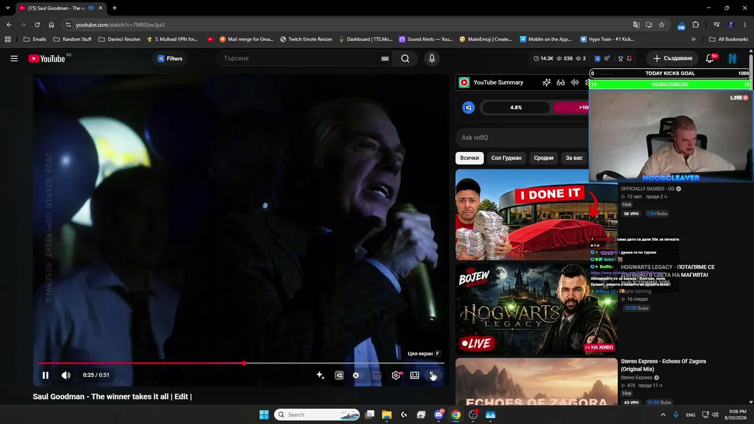754x424 pixels.
Task: Open the YouTube guide hamburger menu
Action: click(x=14, y=58)
